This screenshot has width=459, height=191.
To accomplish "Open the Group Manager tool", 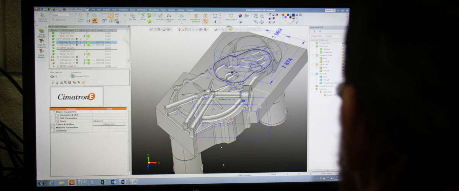I will (41, 31).
